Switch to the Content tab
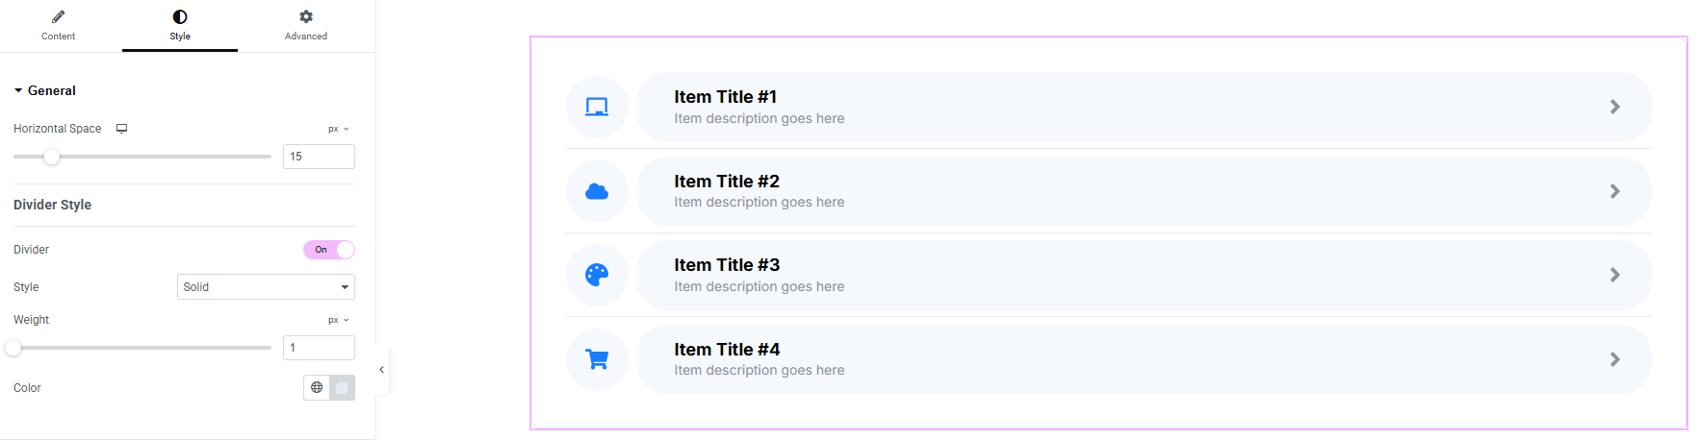1701x440 pixels. pyautogui.click(x=58, y=25)
